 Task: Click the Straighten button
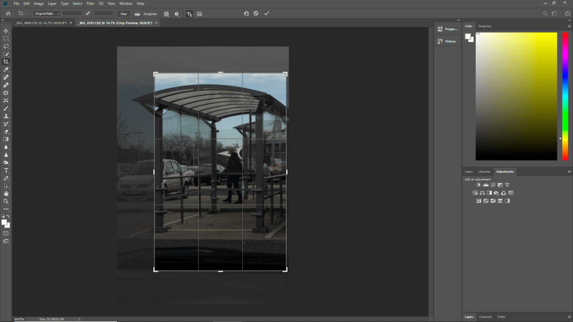coord(149,13)
